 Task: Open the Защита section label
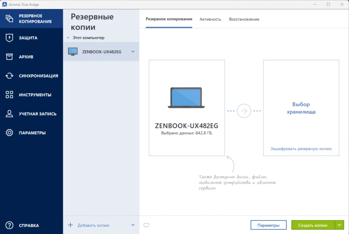[x=28, y=38]
